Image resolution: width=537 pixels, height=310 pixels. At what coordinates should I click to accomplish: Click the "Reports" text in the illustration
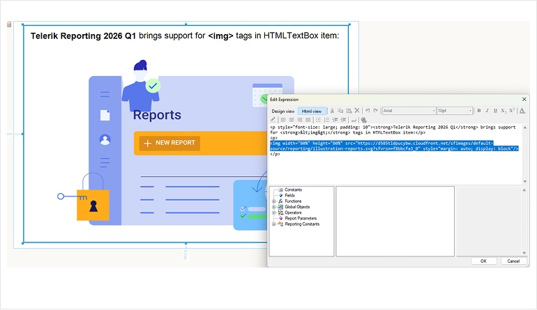157,115
